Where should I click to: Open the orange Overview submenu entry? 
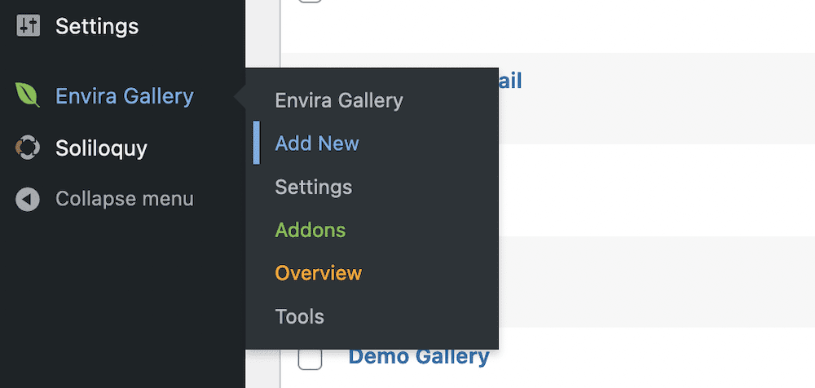(318, 273)
